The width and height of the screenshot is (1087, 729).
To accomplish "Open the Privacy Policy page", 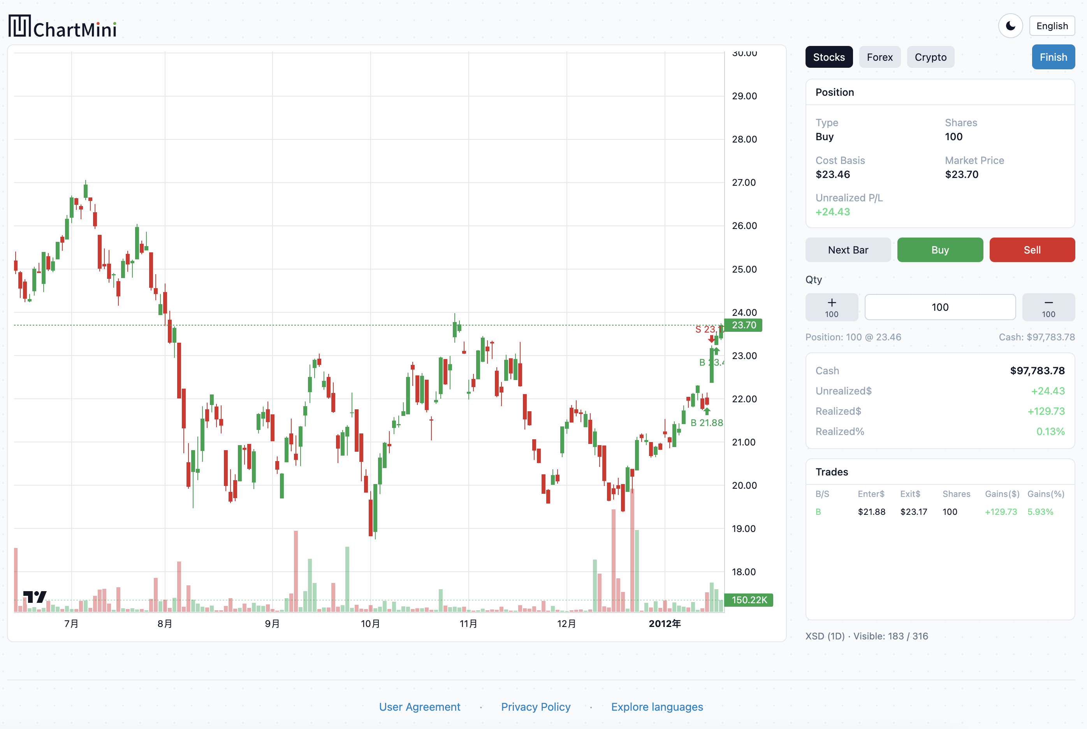I will (535, 706).
